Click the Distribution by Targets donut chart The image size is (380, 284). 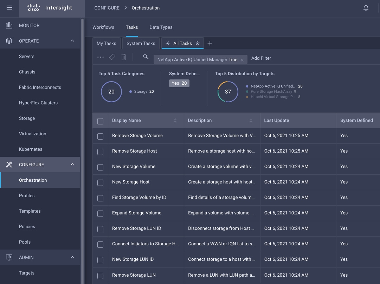(x=228, y=92)
